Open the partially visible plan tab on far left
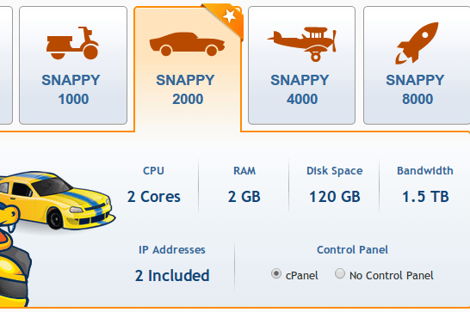470x312 pixels. coord(6,65)
